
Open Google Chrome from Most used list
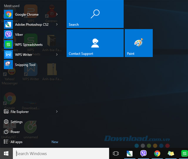tap(26, 14)
